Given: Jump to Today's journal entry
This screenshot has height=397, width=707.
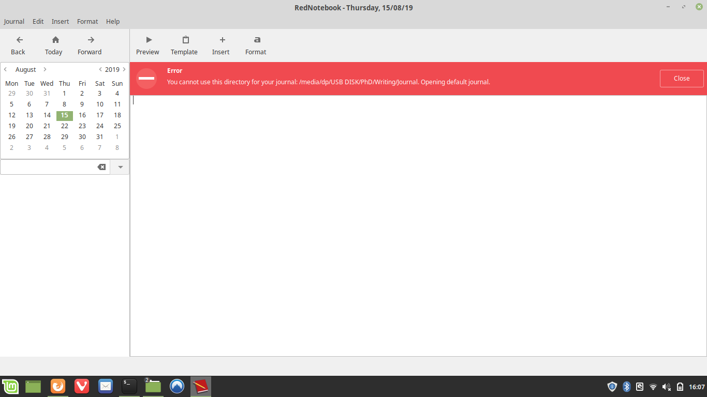Looking at the screenshot, I should click(x=53, y=45).
